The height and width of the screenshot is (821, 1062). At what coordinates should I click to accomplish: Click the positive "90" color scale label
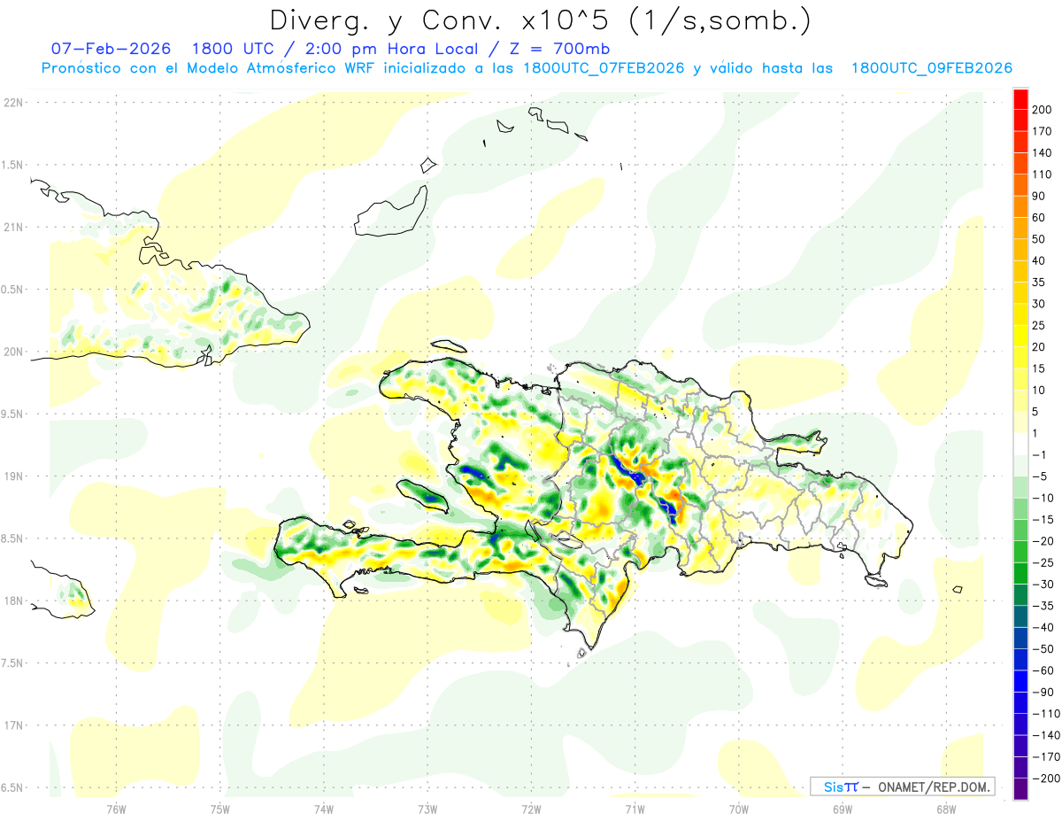coord(1039,196)
